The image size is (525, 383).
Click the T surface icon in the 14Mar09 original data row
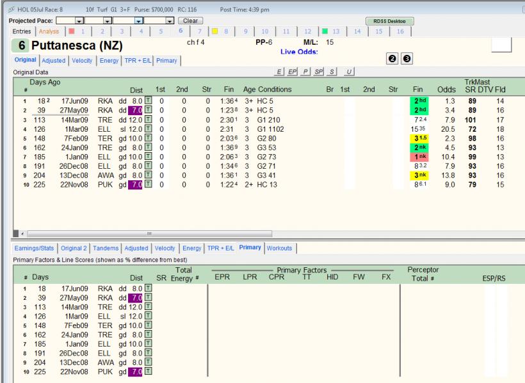tap(148, 119)
